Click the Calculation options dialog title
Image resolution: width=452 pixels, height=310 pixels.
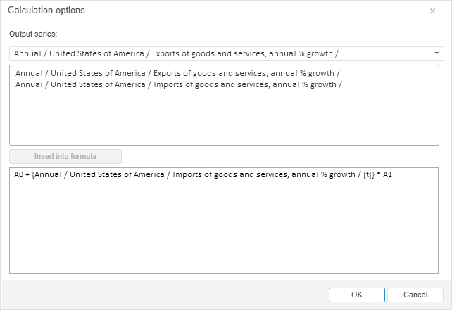point(46,11)
